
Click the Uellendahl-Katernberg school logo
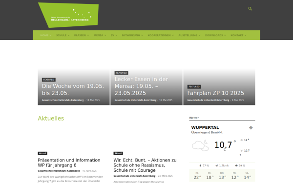(68, 15)
